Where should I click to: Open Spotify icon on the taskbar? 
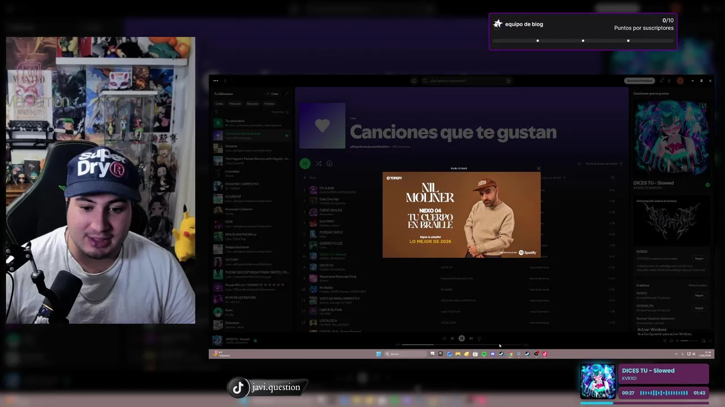tap(484, 354)
